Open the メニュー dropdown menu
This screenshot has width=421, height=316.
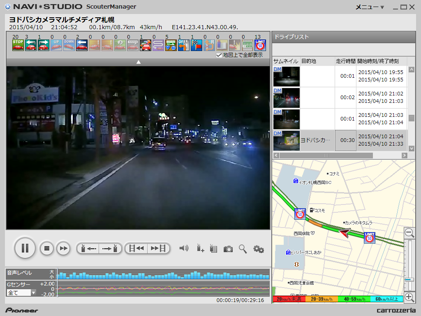point(369,7)
